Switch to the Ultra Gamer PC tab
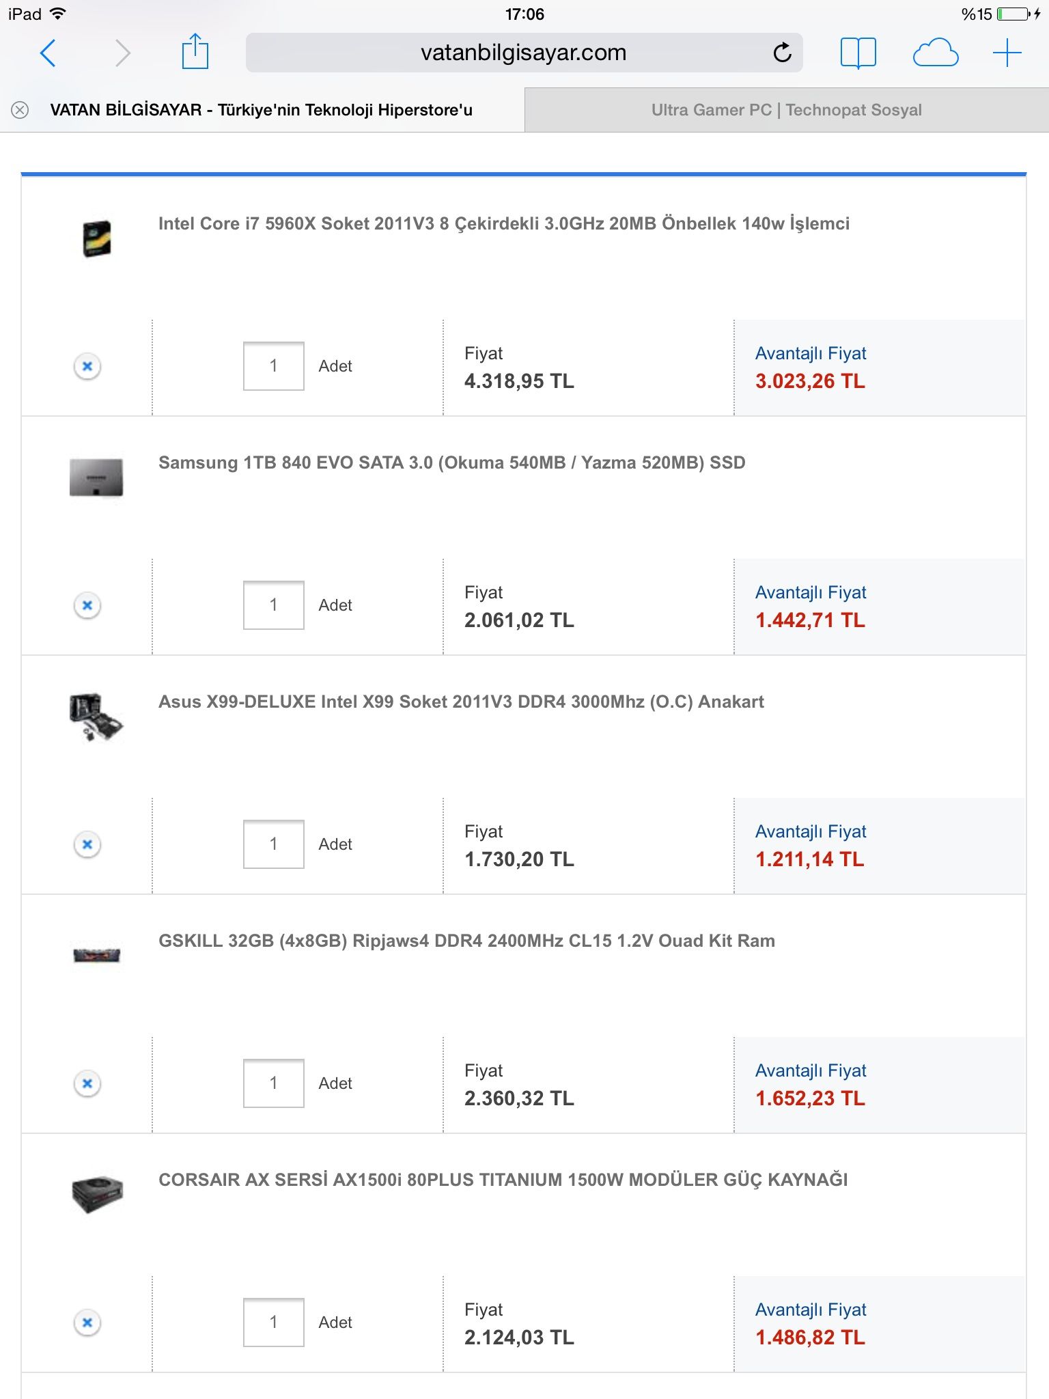 (x=786, y=110)
